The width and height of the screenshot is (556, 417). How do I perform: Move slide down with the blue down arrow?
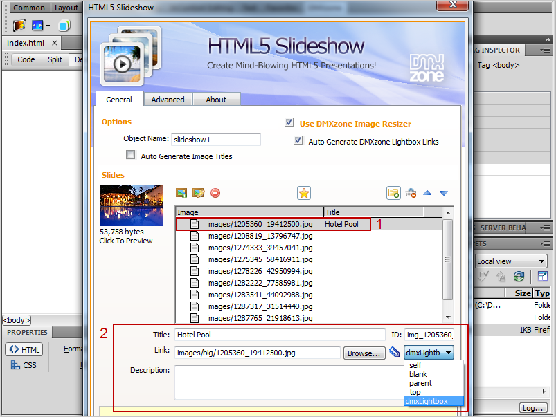tap(444, 193)
